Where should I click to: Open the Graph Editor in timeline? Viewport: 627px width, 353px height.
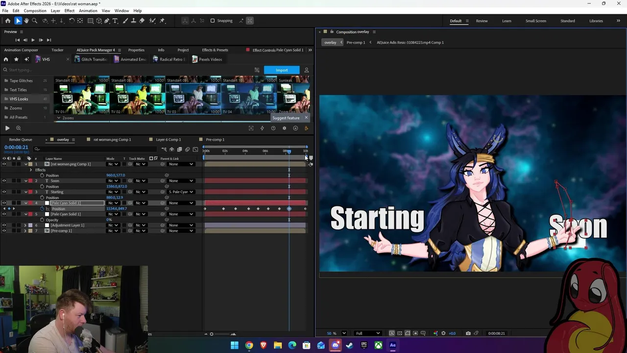point(195,149)
